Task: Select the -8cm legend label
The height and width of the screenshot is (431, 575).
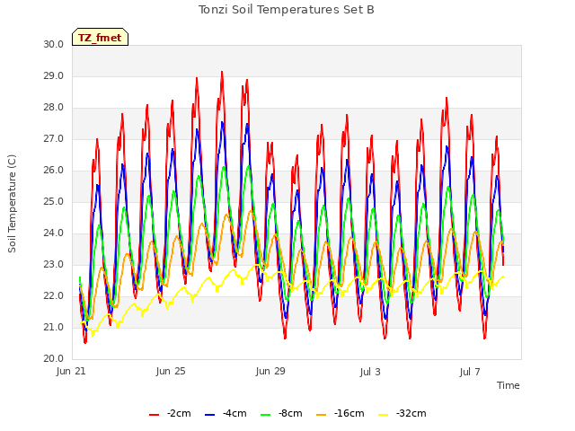Action: [290, 413]
